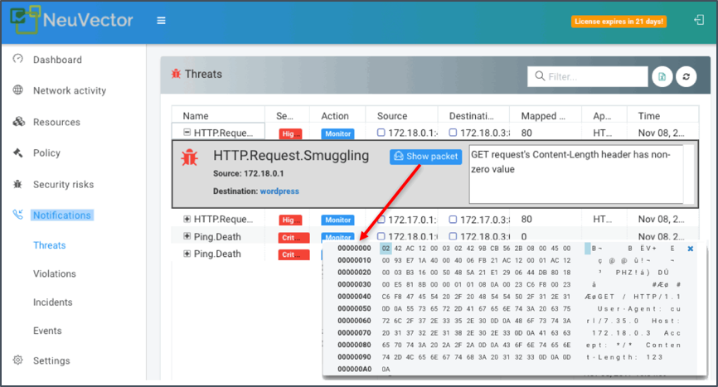Refresh the threats list
Image resolution: width=718 pixels, height=387 pixels.
(686, 76)
